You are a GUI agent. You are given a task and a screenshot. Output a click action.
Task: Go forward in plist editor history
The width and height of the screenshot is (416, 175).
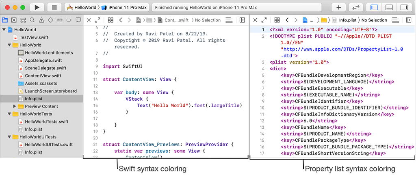pos(296,20)
